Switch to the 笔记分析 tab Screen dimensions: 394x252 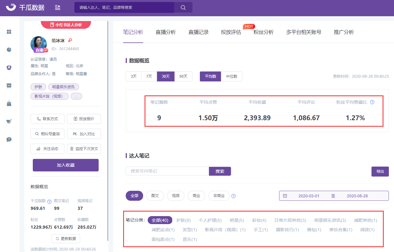coord(133,32)
